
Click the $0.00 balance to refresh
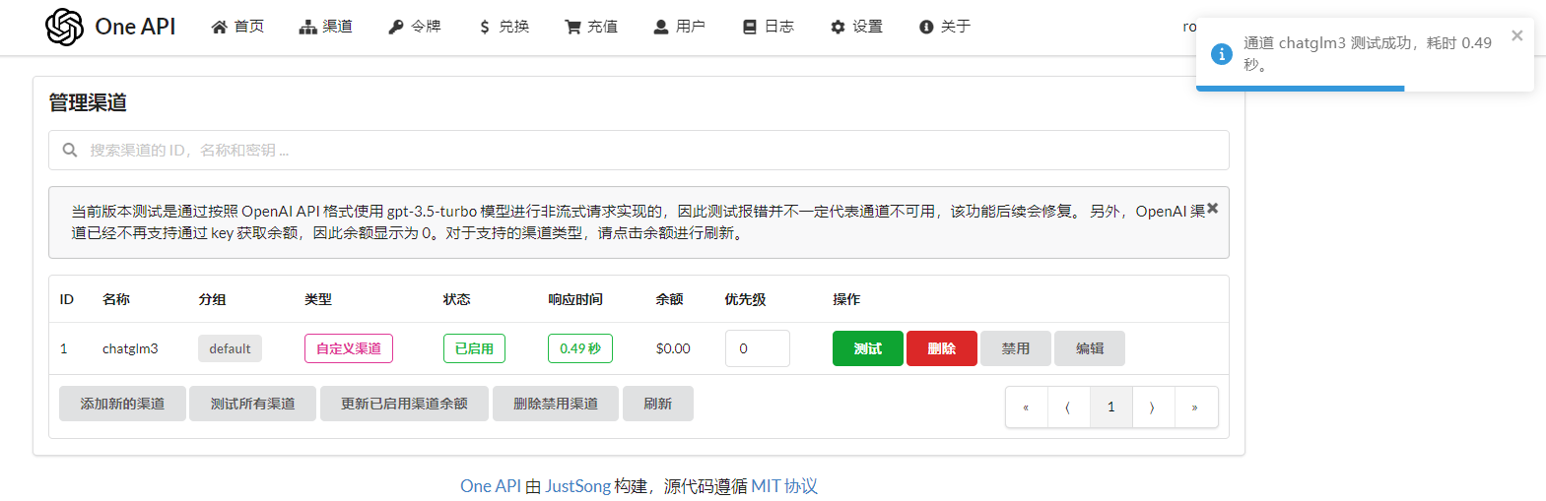(x=673, y=348)
